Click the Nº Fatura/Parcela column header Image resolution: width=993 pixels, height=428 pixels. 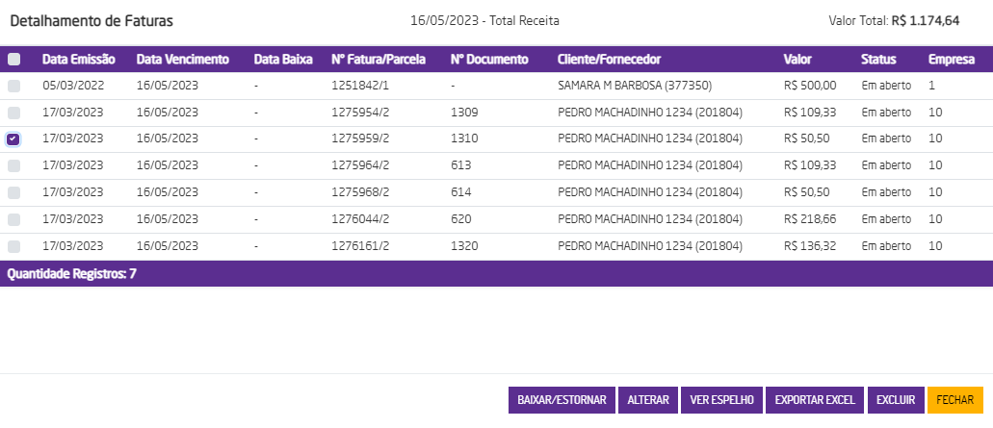click(x=379, y=60)
